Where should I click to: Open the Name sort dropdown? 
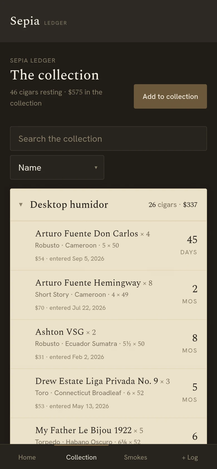coord(57,168)
